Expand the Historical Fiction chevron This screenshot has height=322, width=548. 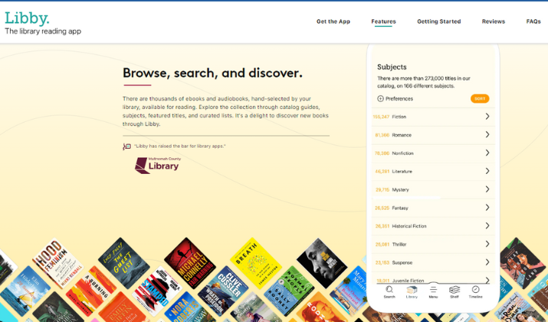click(x=487, y=225)
